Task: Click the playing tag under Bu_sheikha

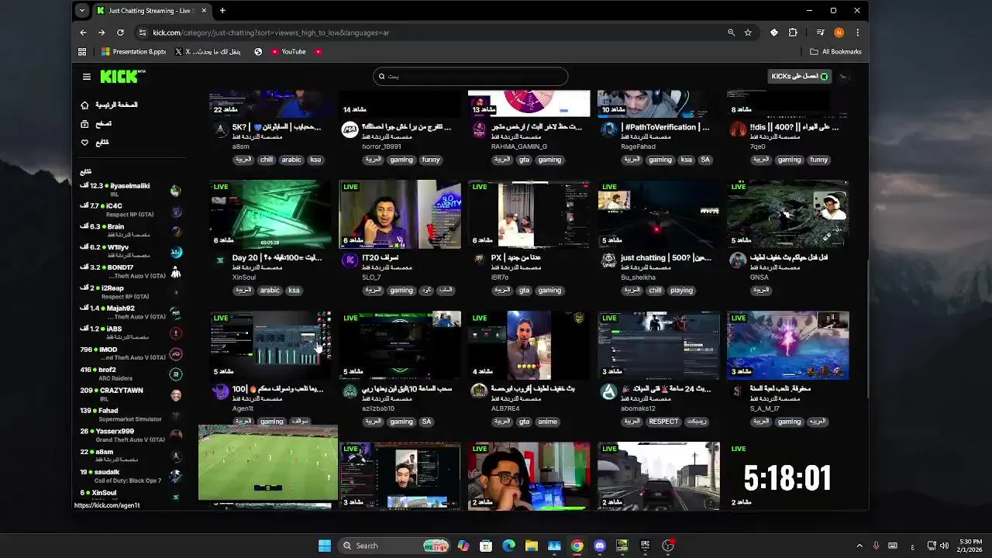Action: (681, 291)
